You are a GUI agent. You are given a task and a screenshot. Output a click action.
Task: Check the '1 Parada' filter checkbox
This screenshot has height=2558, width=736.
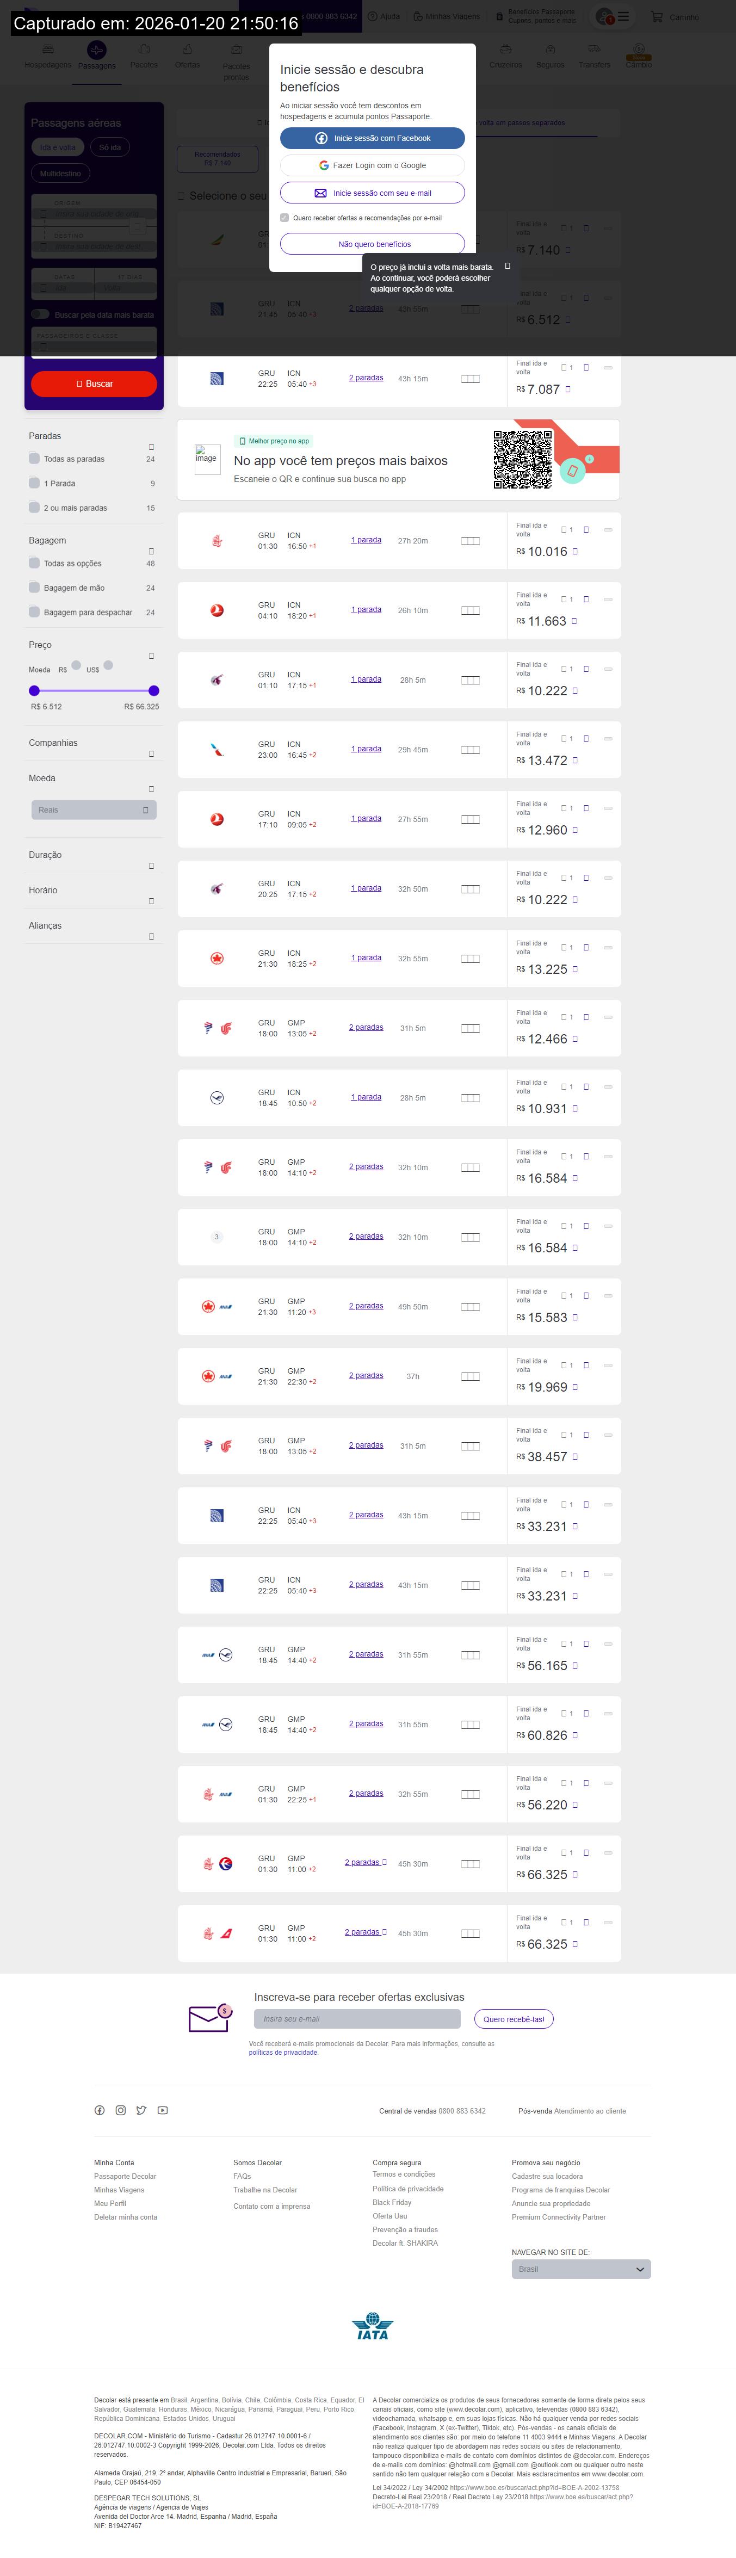coord(35,483)
